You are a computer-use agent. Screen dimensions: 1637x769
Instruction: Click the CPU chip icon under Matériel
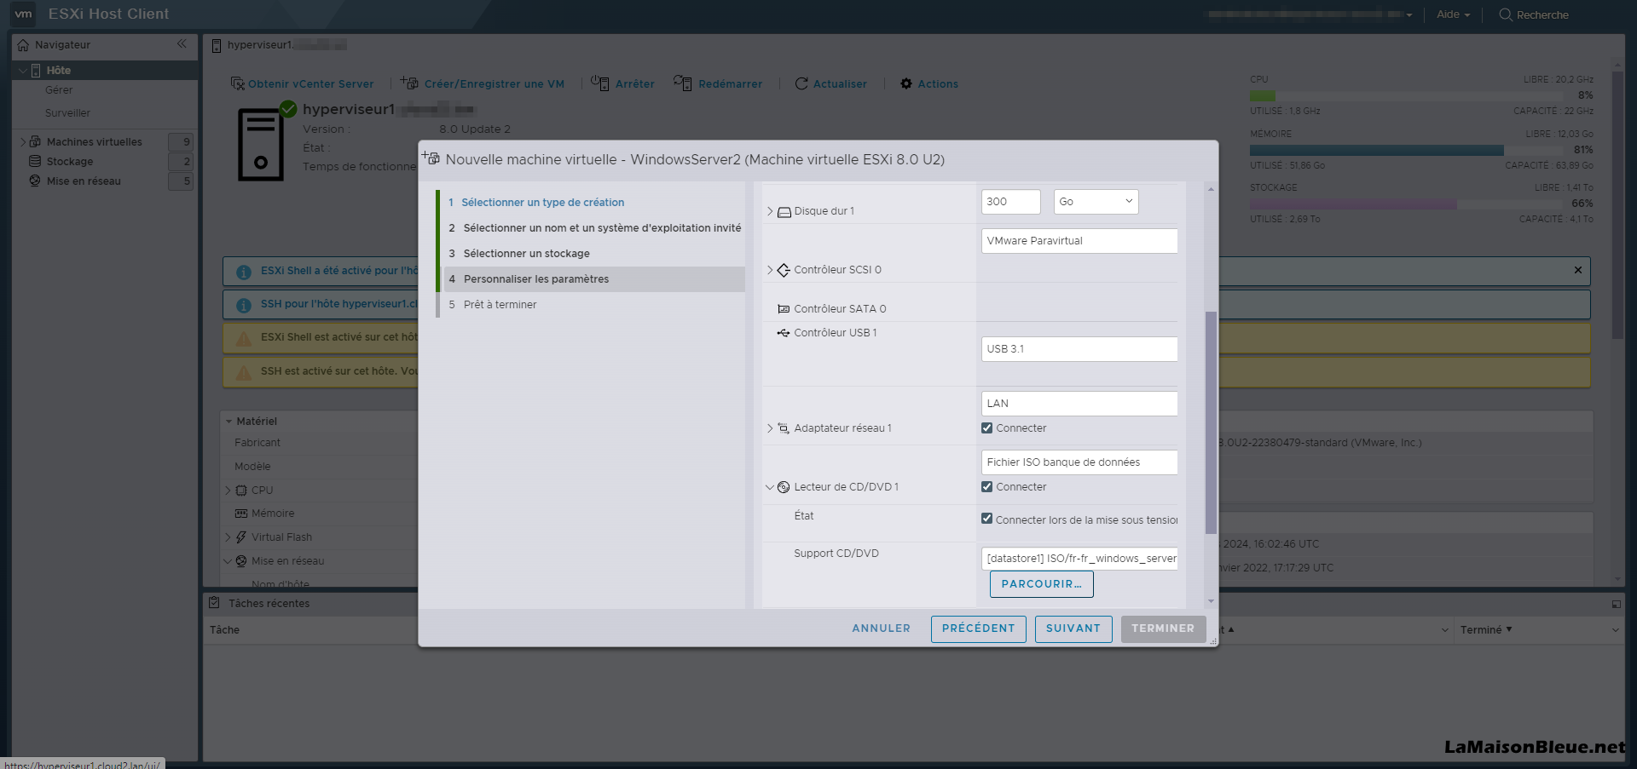coord(241,491)
